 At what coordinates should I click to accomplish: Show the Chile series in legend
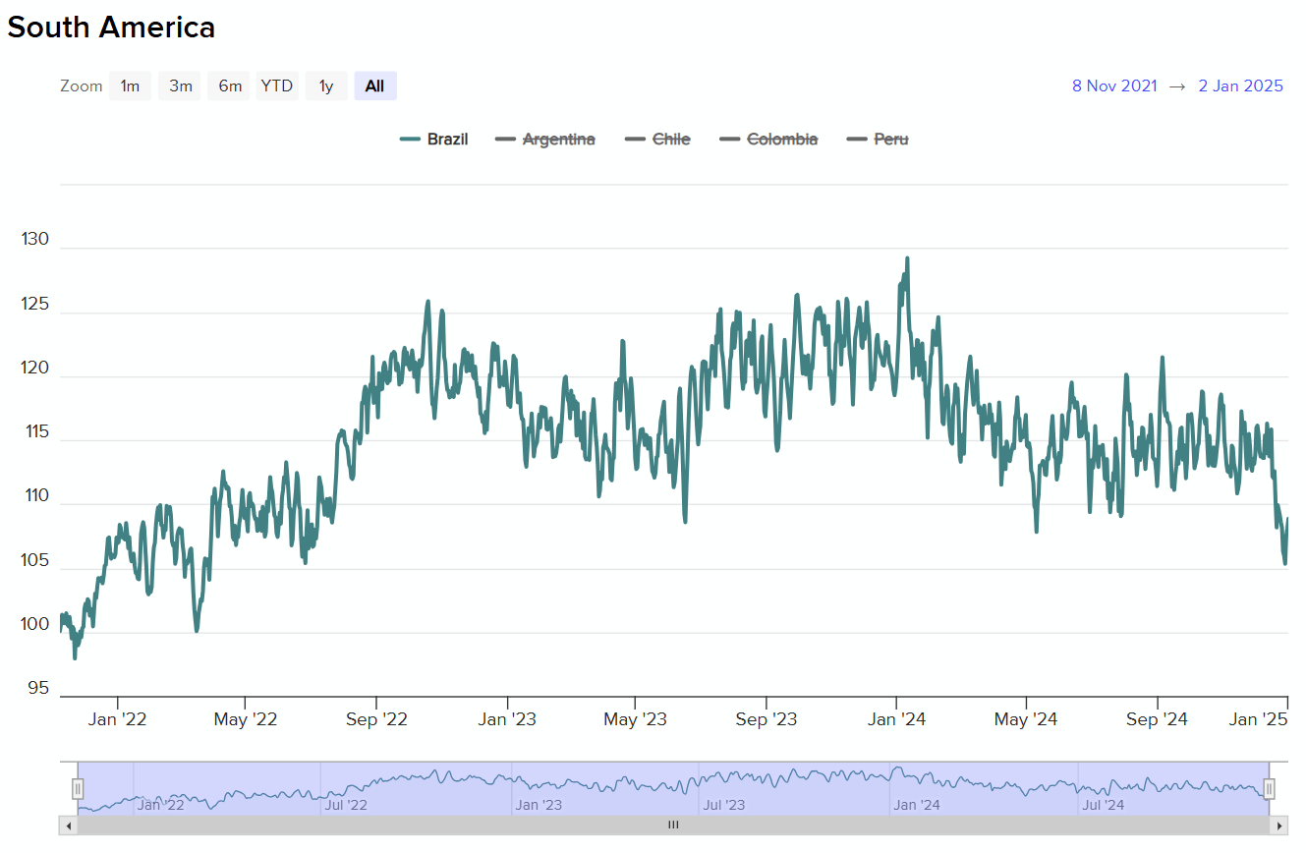tap(657, 140)
